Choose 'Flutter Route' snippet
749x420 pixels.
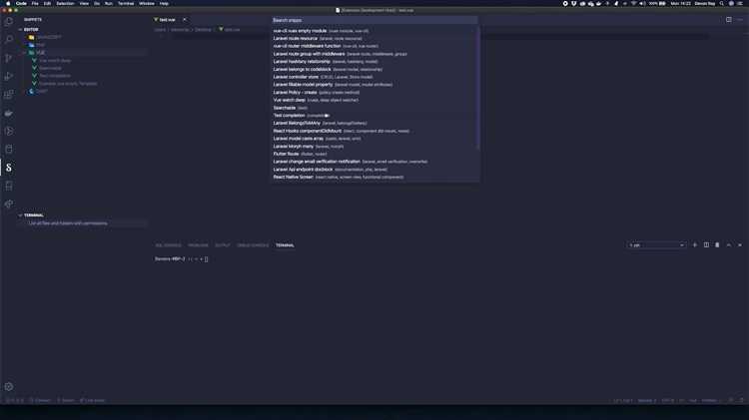coord(374,154)
